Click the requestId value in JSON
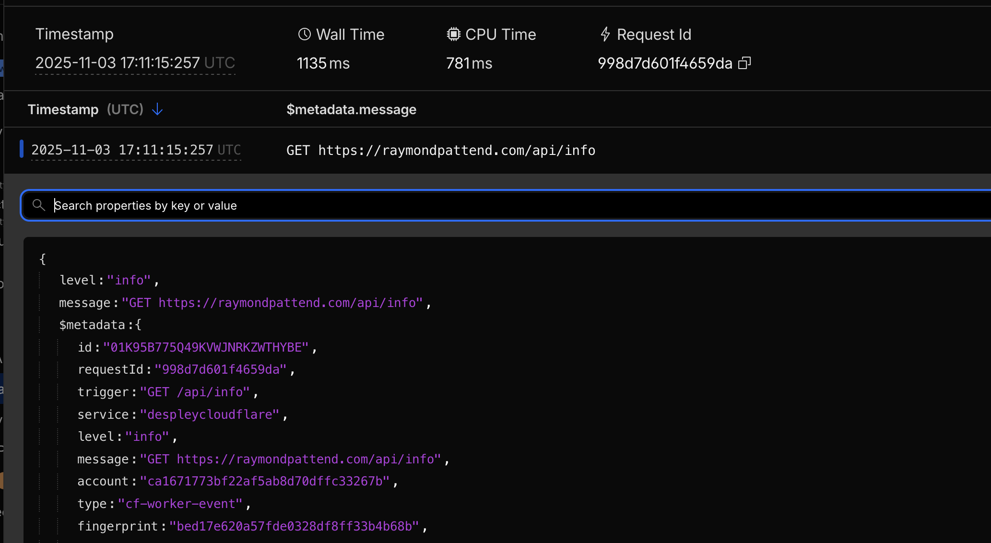The width and height of the screenshot is (991, 543). 221,369
